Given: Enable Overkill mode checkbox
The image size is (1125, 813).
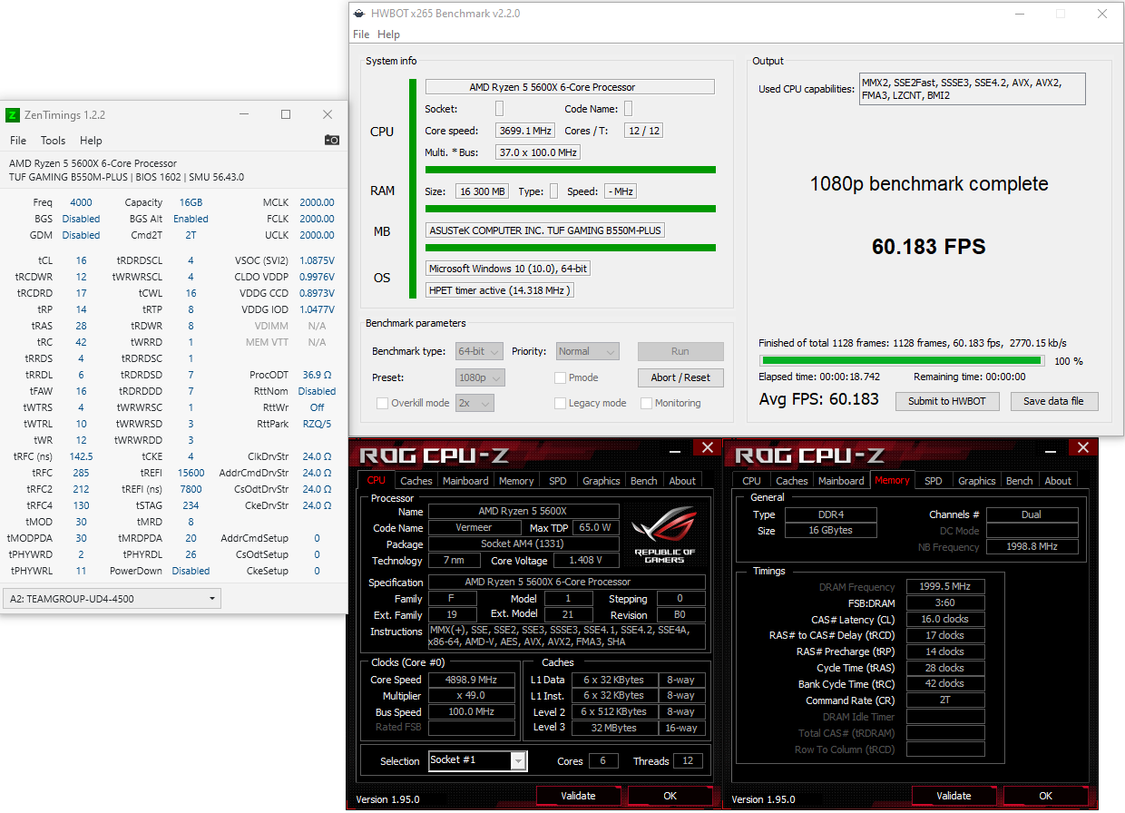Looking at the screenshot, I should [x=382, y=403].
